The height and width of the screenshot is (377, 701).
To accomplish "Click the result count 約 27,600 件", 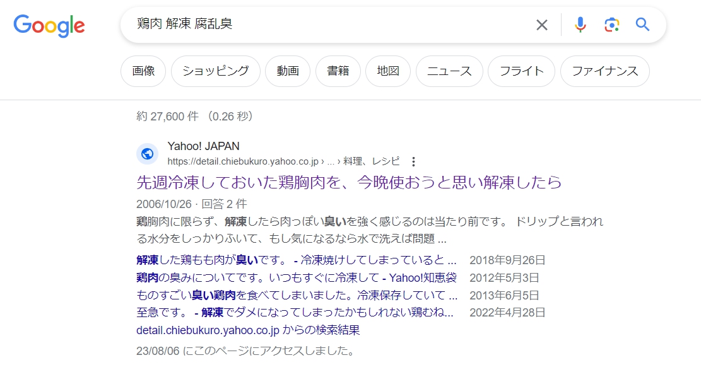I will click(167, 117).
